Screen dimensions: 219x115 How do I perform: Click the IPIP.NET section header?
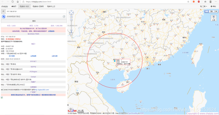(x=33, y=61)
